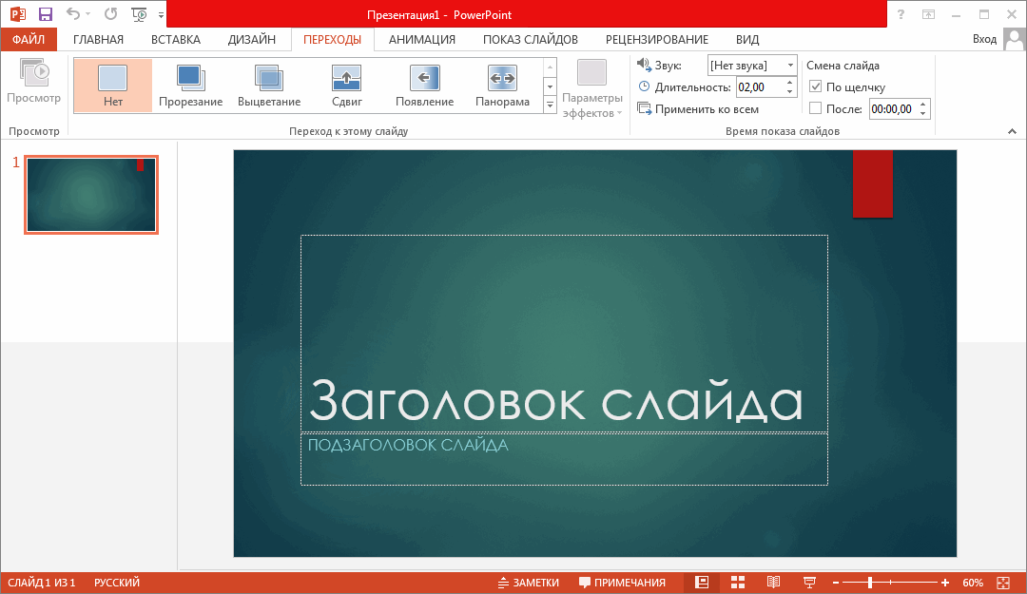Screen dimensions: 1027x594
Task: Open the Звук dropdown list
Action: [789, 65]
